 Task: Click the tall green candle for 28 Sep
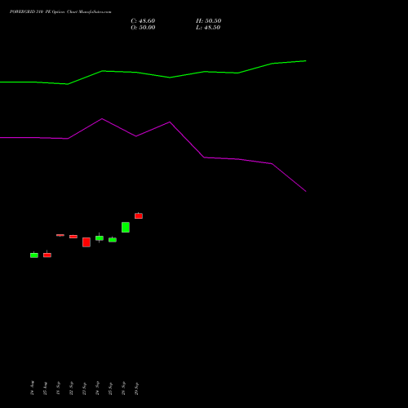point(126,227)
